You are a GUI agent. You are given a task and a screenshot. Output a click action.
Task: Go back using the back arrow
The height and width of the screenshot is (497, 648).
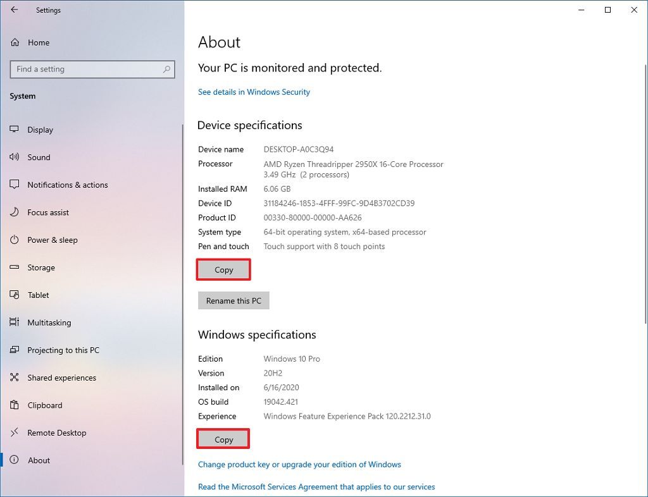(15, 9)
